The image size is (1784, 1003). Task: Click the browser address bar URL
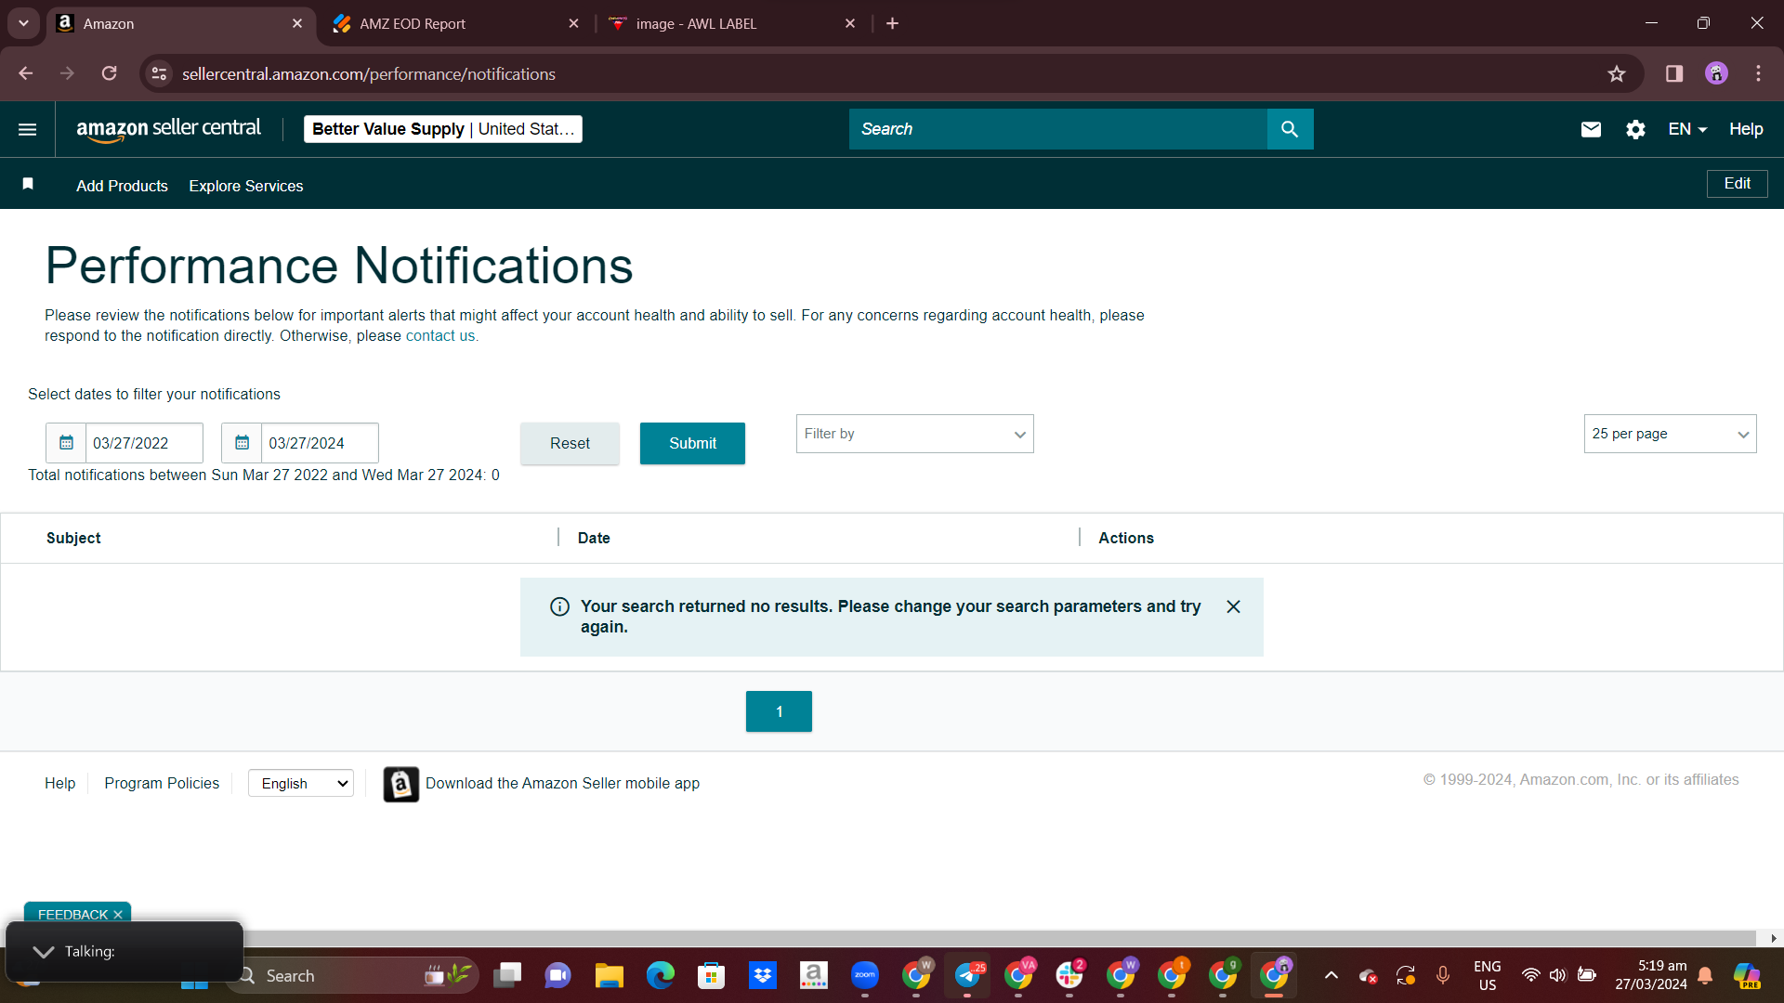[x=369, y=74]
